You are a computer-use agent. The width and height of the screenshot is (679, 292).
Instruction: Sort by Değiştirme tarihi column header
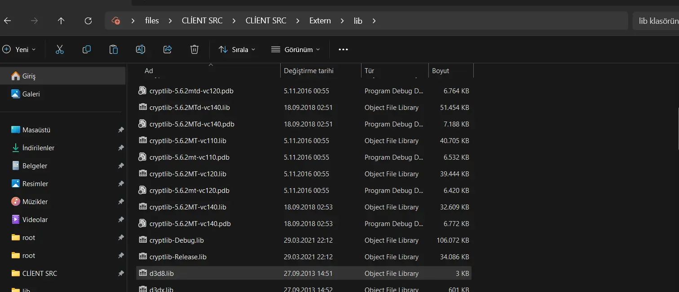(x=309, y=71)
